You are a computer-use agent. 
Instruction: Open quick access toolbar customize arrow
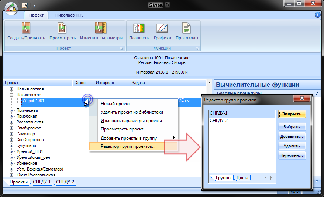(x=35, y=6)
